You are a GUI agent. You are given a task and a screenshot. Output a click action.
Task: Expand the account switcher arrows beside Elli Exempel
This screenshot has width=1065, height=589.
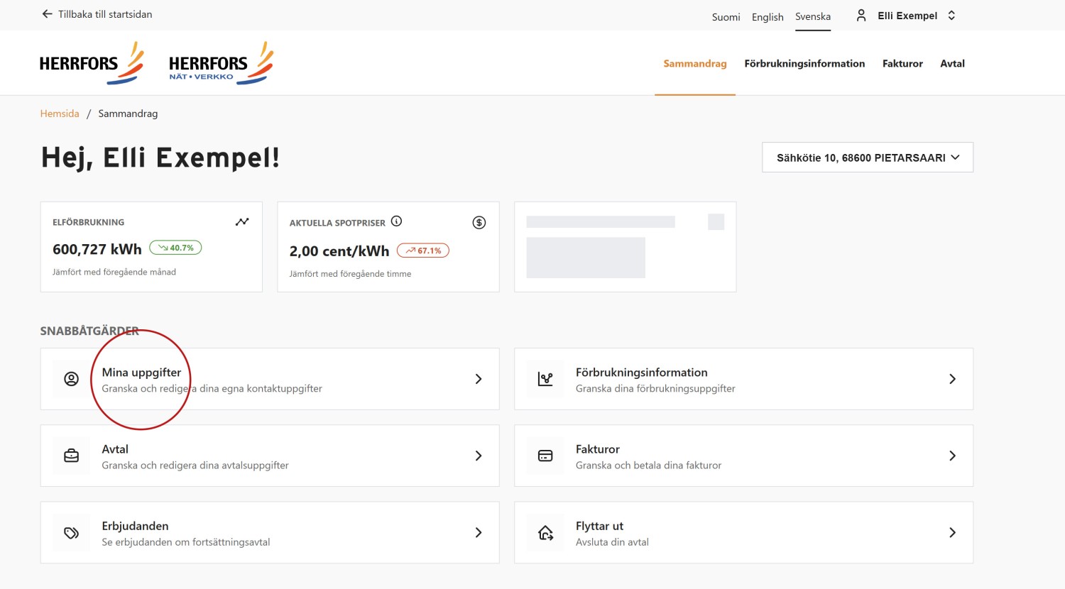pos(951,16)
